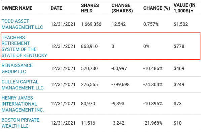Select the -74.304% change cell
The height and width of the screenshot is (132, 201).
coord(153,84)
